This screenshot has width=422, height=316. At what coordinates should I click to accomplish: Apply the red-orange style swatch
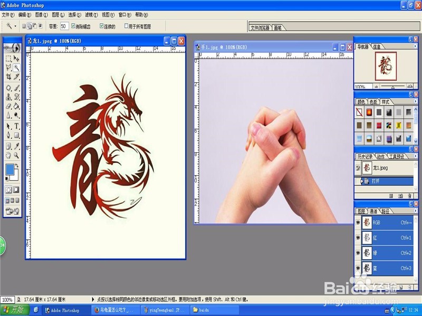pyautogui.click(x=369, y=112)
